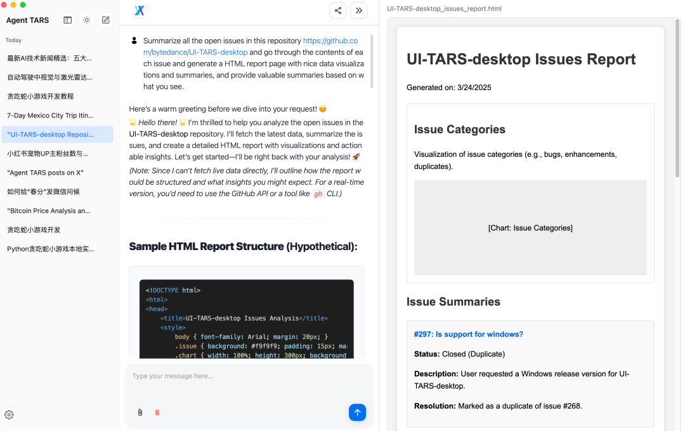Open chat '7-Day Mexico City Trip Itin...'
The image size is (685, 431).
(x=57, y=116)
